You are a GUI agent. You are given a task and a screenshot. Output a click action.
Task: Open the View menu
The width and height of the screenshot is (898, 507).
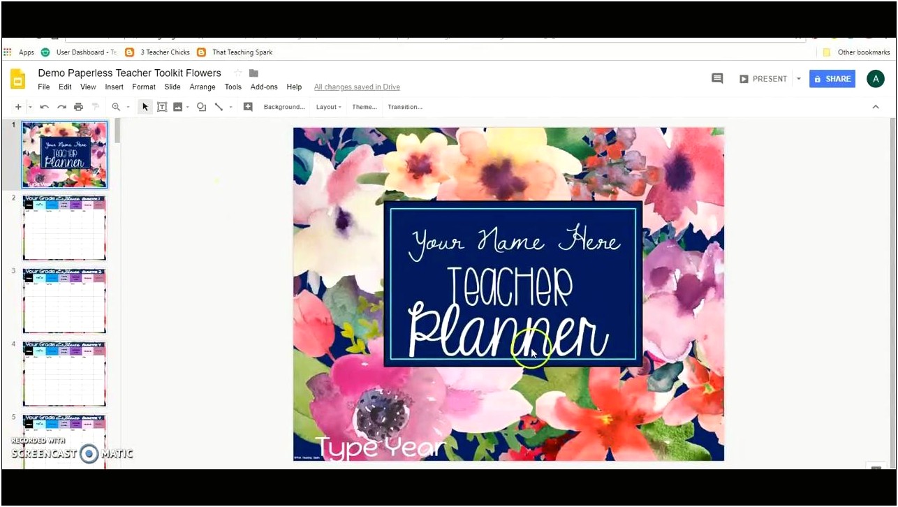coord(88,87)
